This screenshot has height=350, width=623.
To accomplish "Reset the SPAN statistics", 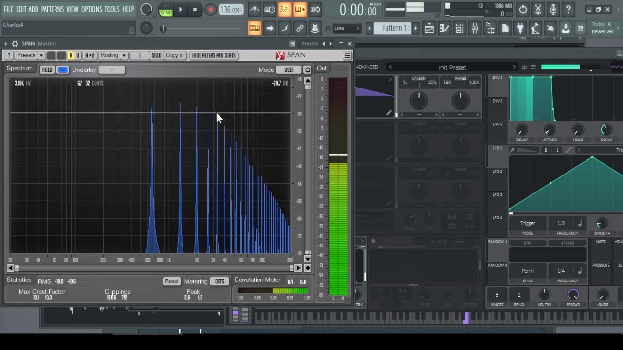I will click(171, 281).
